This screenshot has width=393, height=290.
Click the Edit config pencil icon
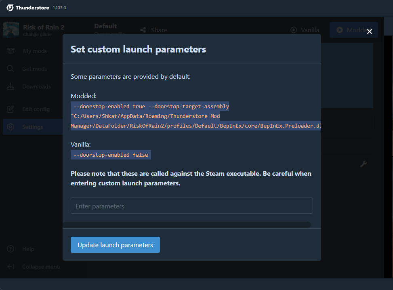click(x=11, y=109)
